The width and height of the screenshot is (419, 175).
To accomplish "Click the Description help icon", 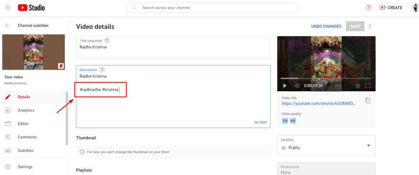I will [x=102, y=70].
